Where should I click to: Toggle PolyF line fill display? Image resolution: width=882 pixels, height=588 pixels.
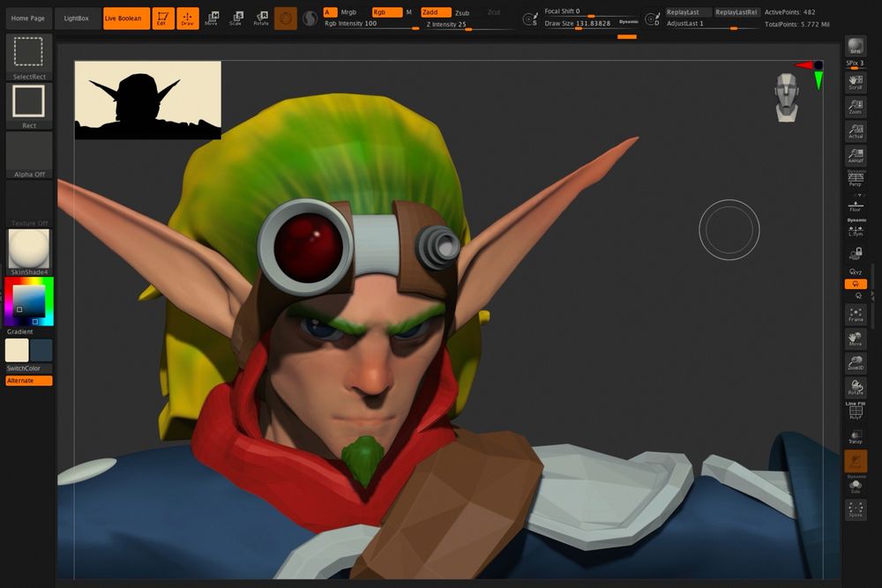[856, 412]
